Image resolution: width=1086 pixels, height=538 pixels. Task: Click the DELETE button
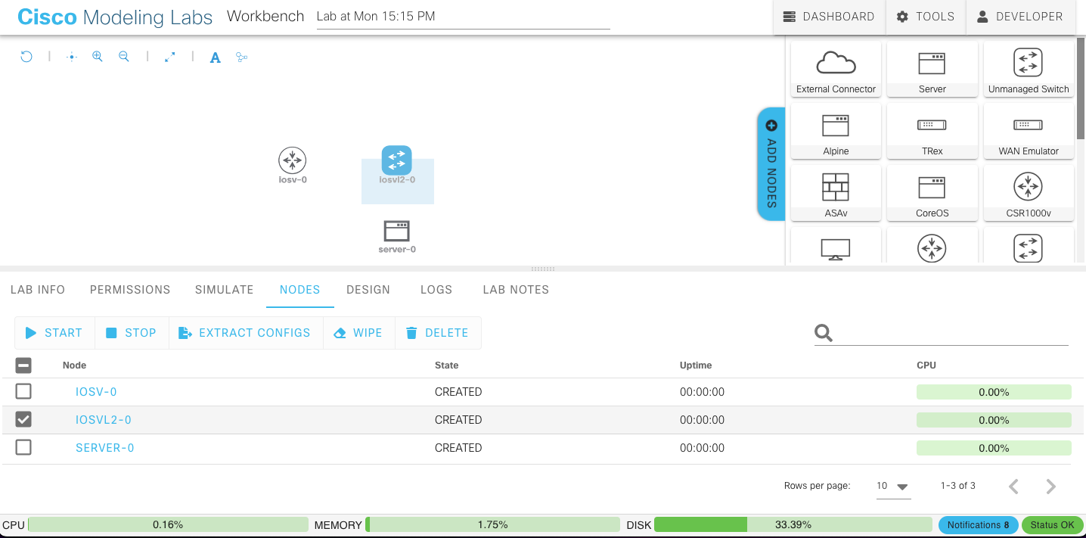[438, 333]
